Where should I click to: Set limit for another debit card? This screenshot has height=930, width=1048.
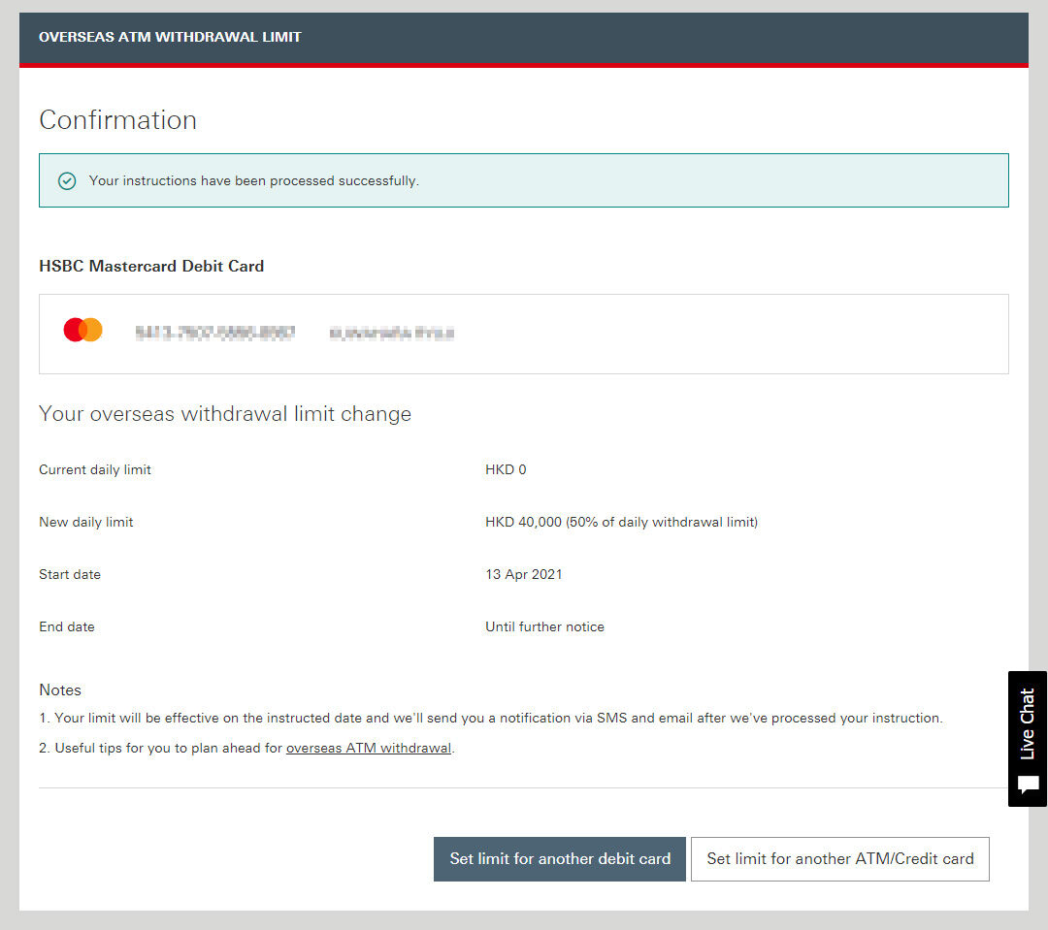[x=560, y=859]
